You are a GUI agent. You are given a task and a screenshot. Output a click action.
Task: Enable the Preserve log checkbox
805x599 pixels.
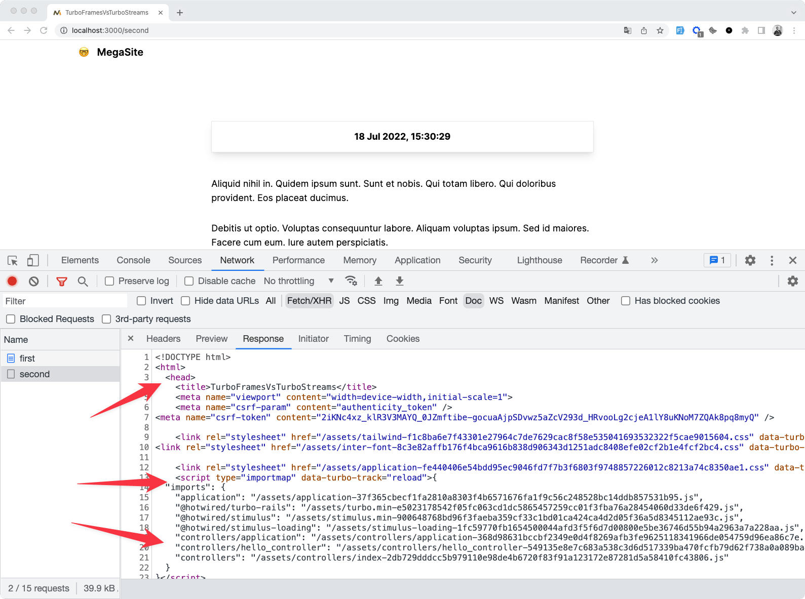click(109, 281)
